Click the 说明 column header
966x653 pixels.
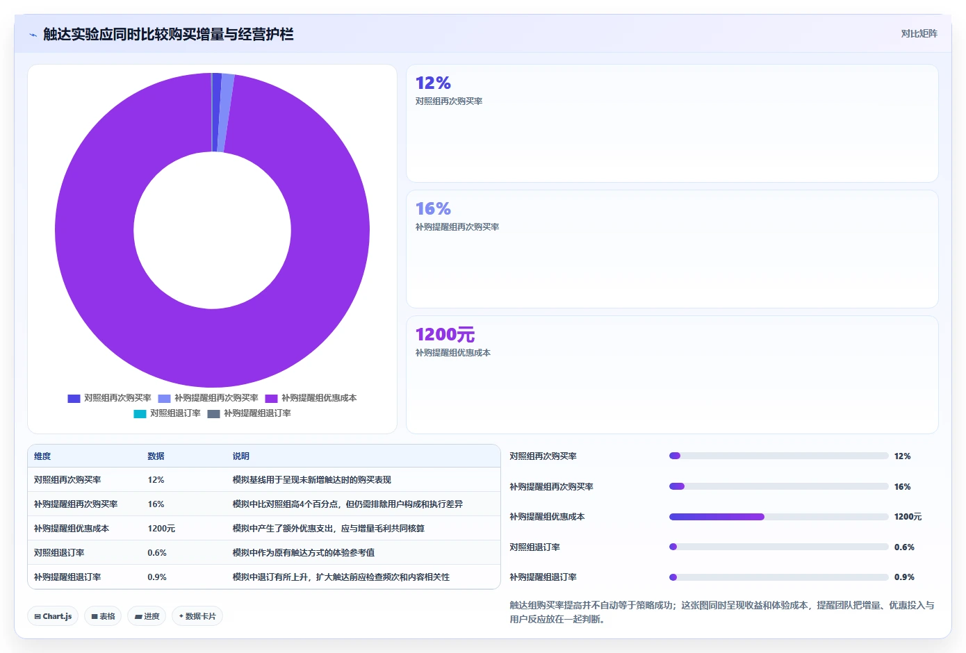[x=240, y=456]
